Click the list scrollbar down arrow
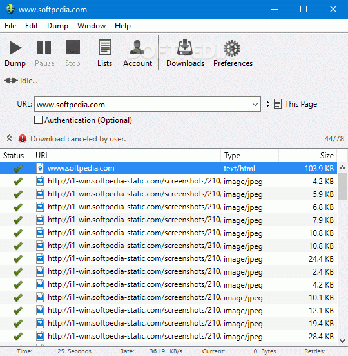The width and height of the screenshot is (348, 356). [343, 341]
